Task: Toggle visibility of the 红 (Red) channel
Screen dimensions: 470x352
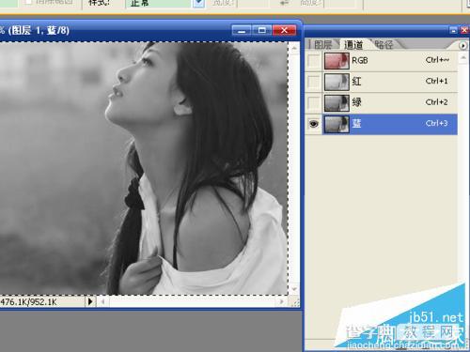Action: 313,82
